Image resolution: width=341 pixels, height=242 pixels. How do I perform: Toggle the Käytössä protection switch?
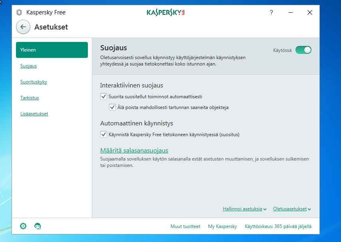click(303, 50)
